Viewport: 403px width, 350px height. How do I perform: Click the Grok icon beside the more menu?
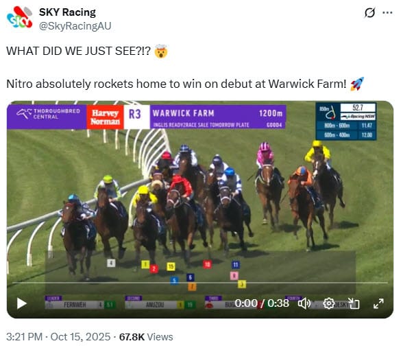(370, 12)
